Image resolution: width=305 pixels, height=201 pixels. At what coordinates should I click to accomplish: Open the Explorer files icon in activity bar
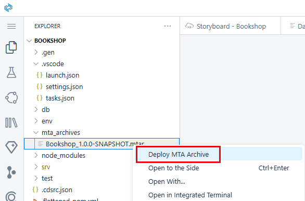pos(11,47)
